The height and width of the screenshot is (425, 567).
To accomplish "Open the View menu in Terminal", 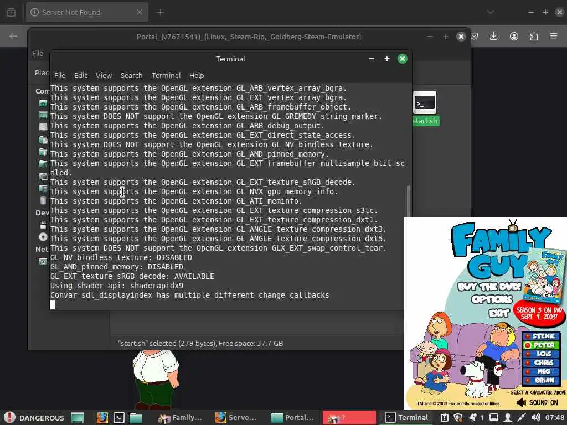I will pyautogui.click(x=104, y=75).
